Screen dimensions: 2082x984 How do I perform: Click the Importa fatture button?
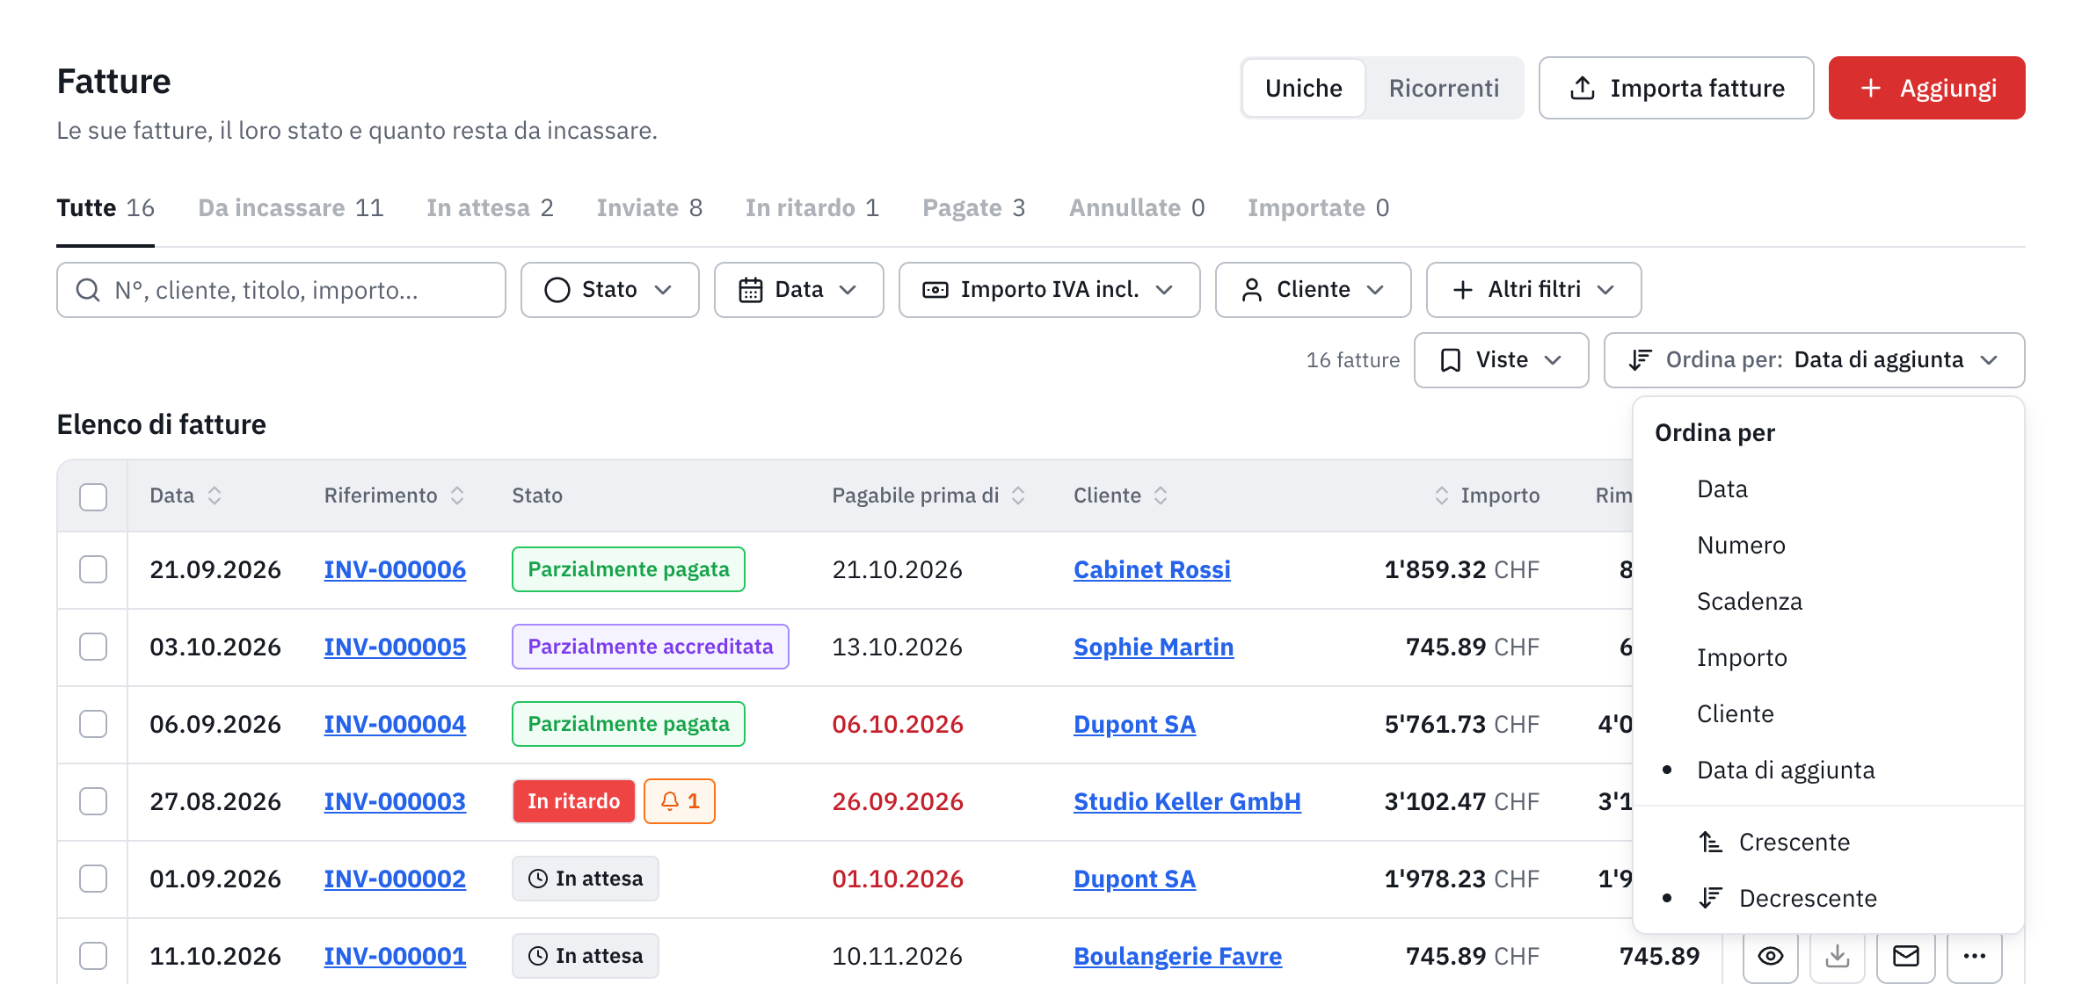click(1676, 88)
